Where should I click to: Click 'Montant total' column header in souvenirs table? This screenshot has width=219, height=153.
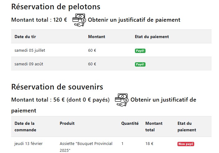(x=154, y=126)
